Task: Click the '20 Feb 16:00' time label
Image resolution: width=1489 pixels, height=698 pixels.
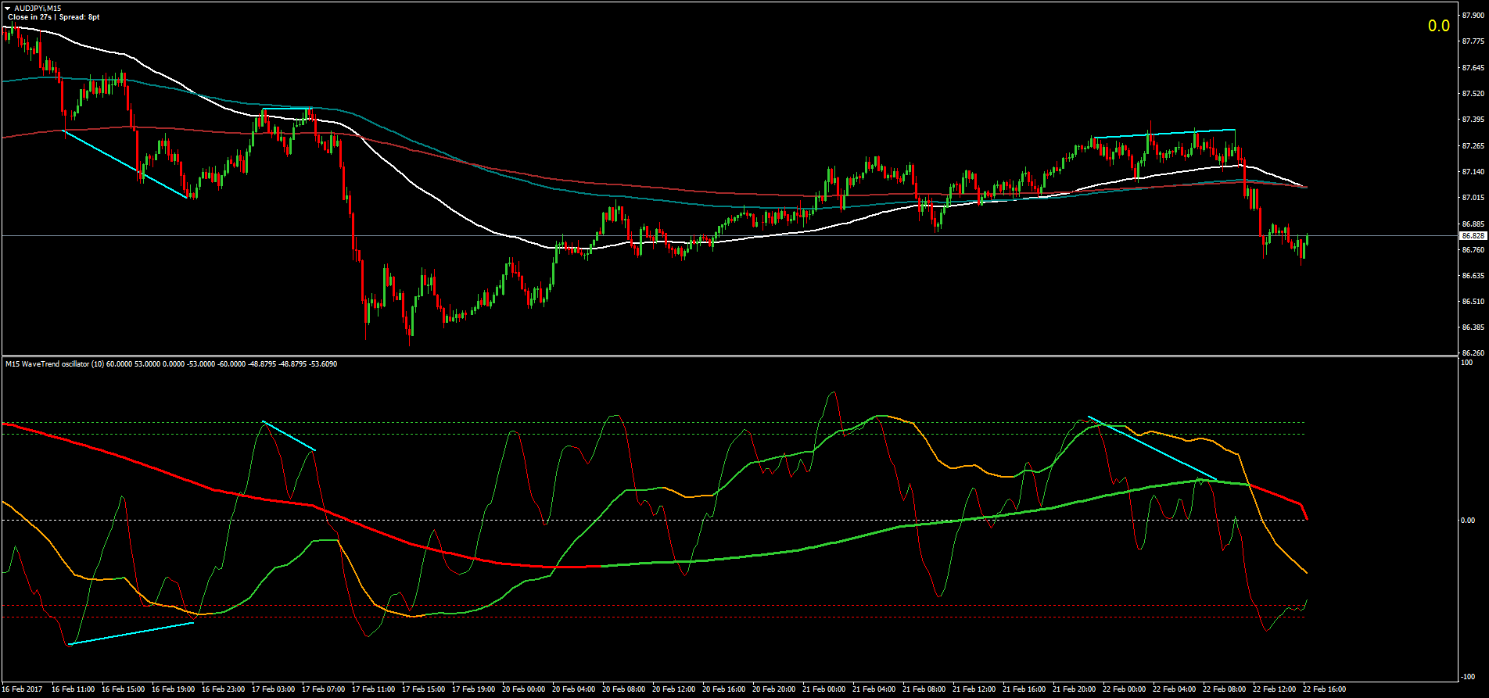Action: tap(723, 689)
